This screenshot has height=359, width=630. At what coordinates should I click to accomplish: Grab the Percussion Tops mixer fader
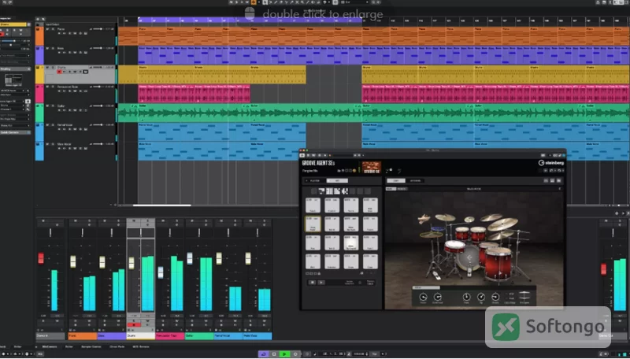(161, 272)
